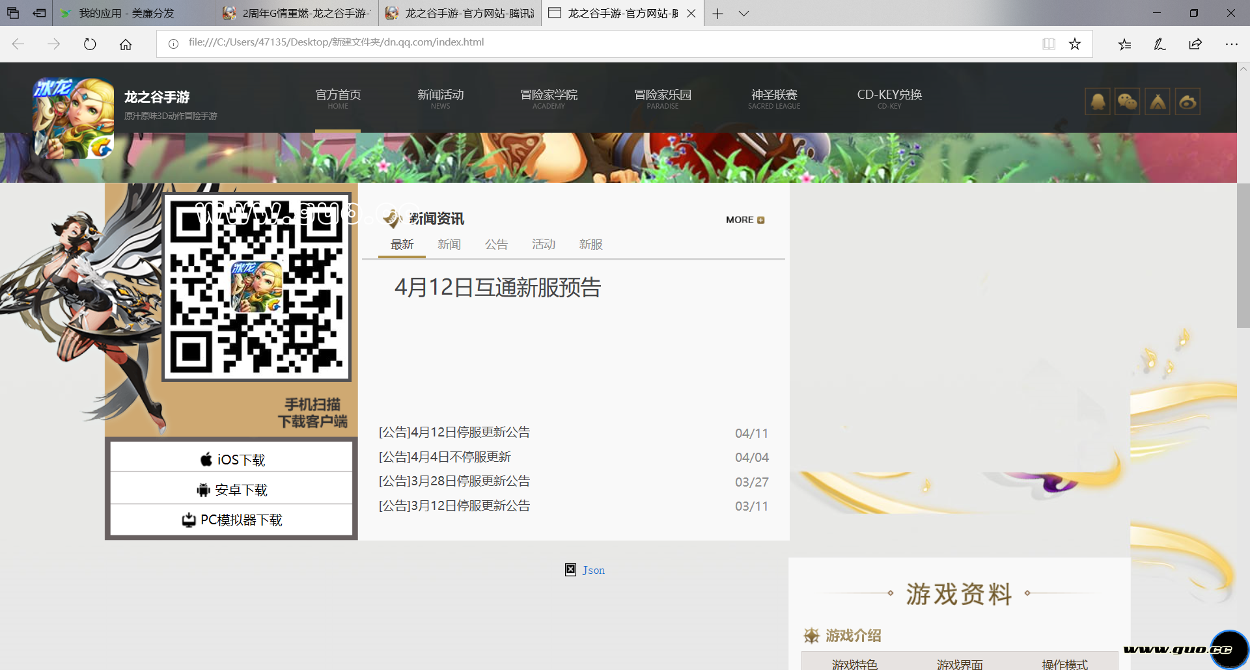The width and height of the screenshot is (1250, 670).
Task: Click the 游戏介绍 heading
Action: click(853, 636)
